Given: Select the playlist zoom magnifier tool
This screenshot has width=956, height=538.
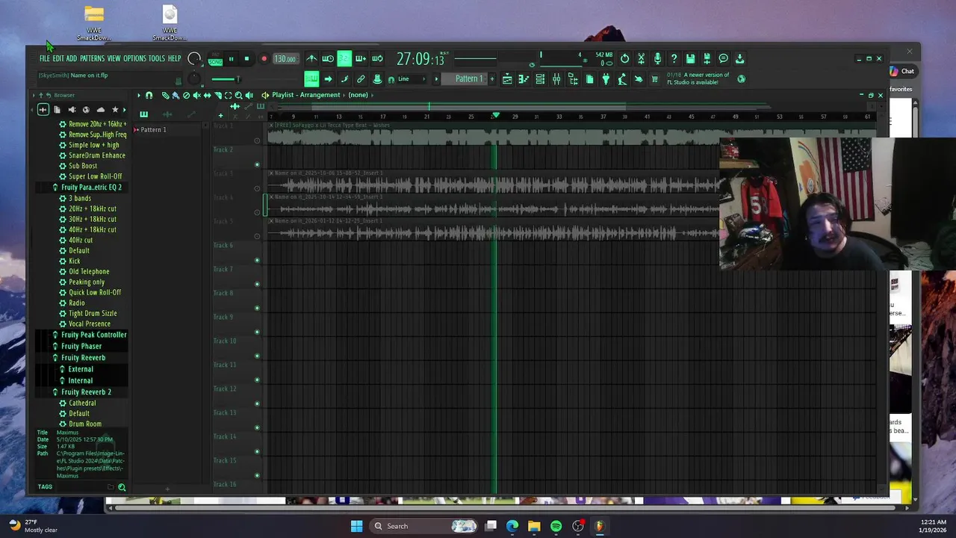Looking at the screenshot, I should pos(238,95).
